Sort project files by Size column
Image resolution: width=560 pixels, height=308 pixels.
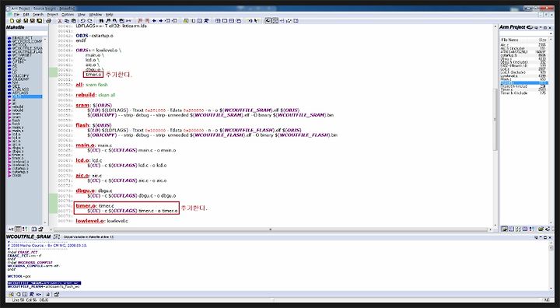(543, 40)
